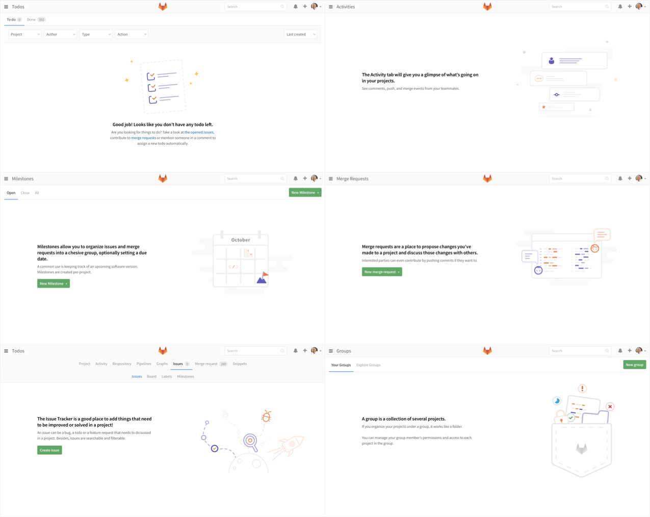The height and width of the screenshot is (517, 650).
Task: Select the Explore Groups tab
Action: point(368,365)
